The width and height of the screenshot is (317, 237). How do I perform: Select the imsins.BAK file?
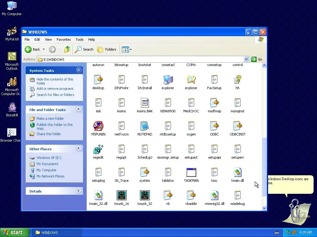145,103
